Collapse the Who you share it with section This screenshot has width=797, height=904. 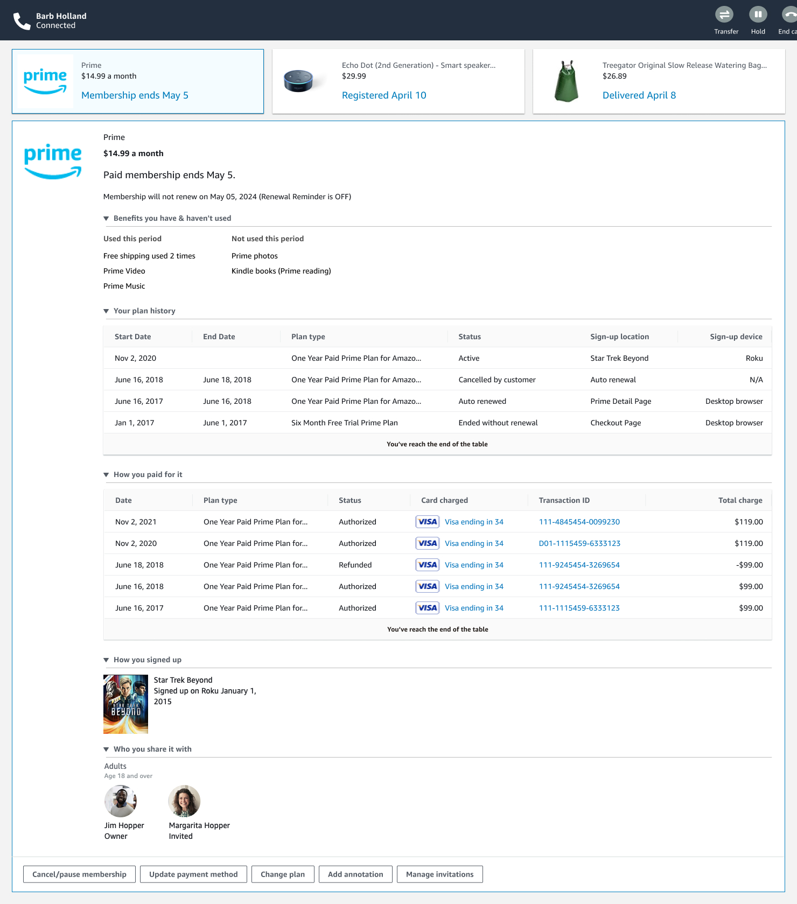106,749
